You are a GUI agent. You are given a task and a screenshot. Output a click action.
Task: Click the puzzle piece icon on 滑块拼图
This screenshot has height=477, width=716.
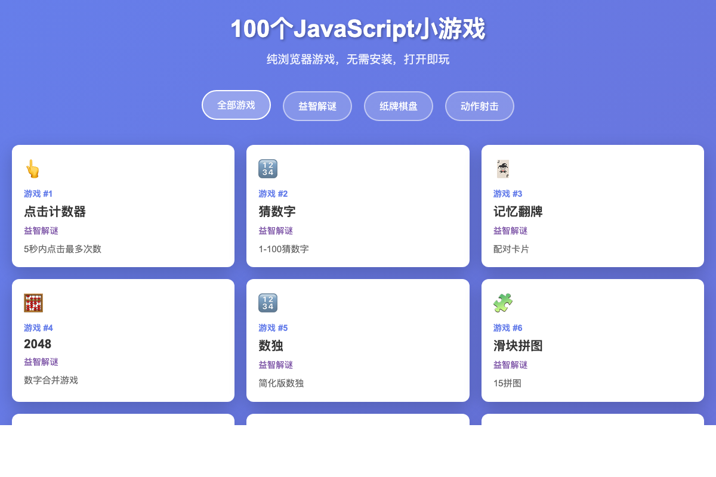point(502,303)
